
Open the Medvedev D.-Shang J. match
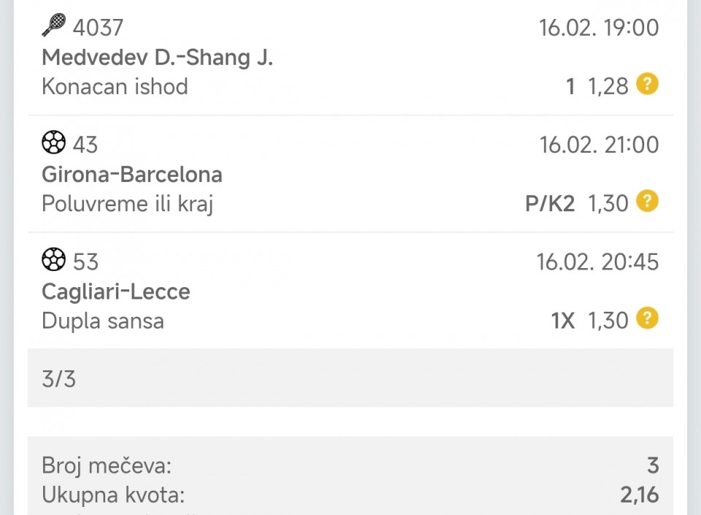pyautogui.click(x=157, y=57)
